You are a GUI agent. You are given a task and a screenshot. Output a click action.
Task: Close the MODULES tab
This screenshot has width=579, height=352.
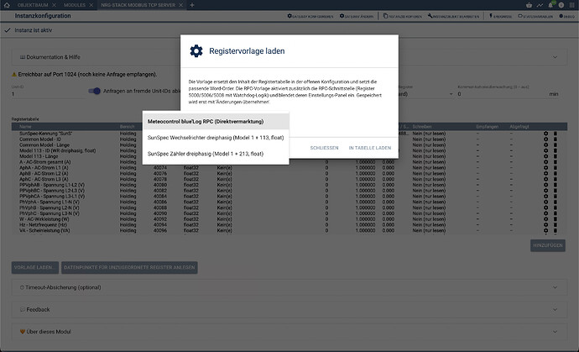point(92,5)
